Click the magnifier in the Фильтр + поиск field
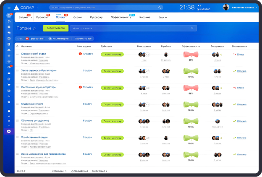The image size is (262, 177). click(x=192, y=28)
